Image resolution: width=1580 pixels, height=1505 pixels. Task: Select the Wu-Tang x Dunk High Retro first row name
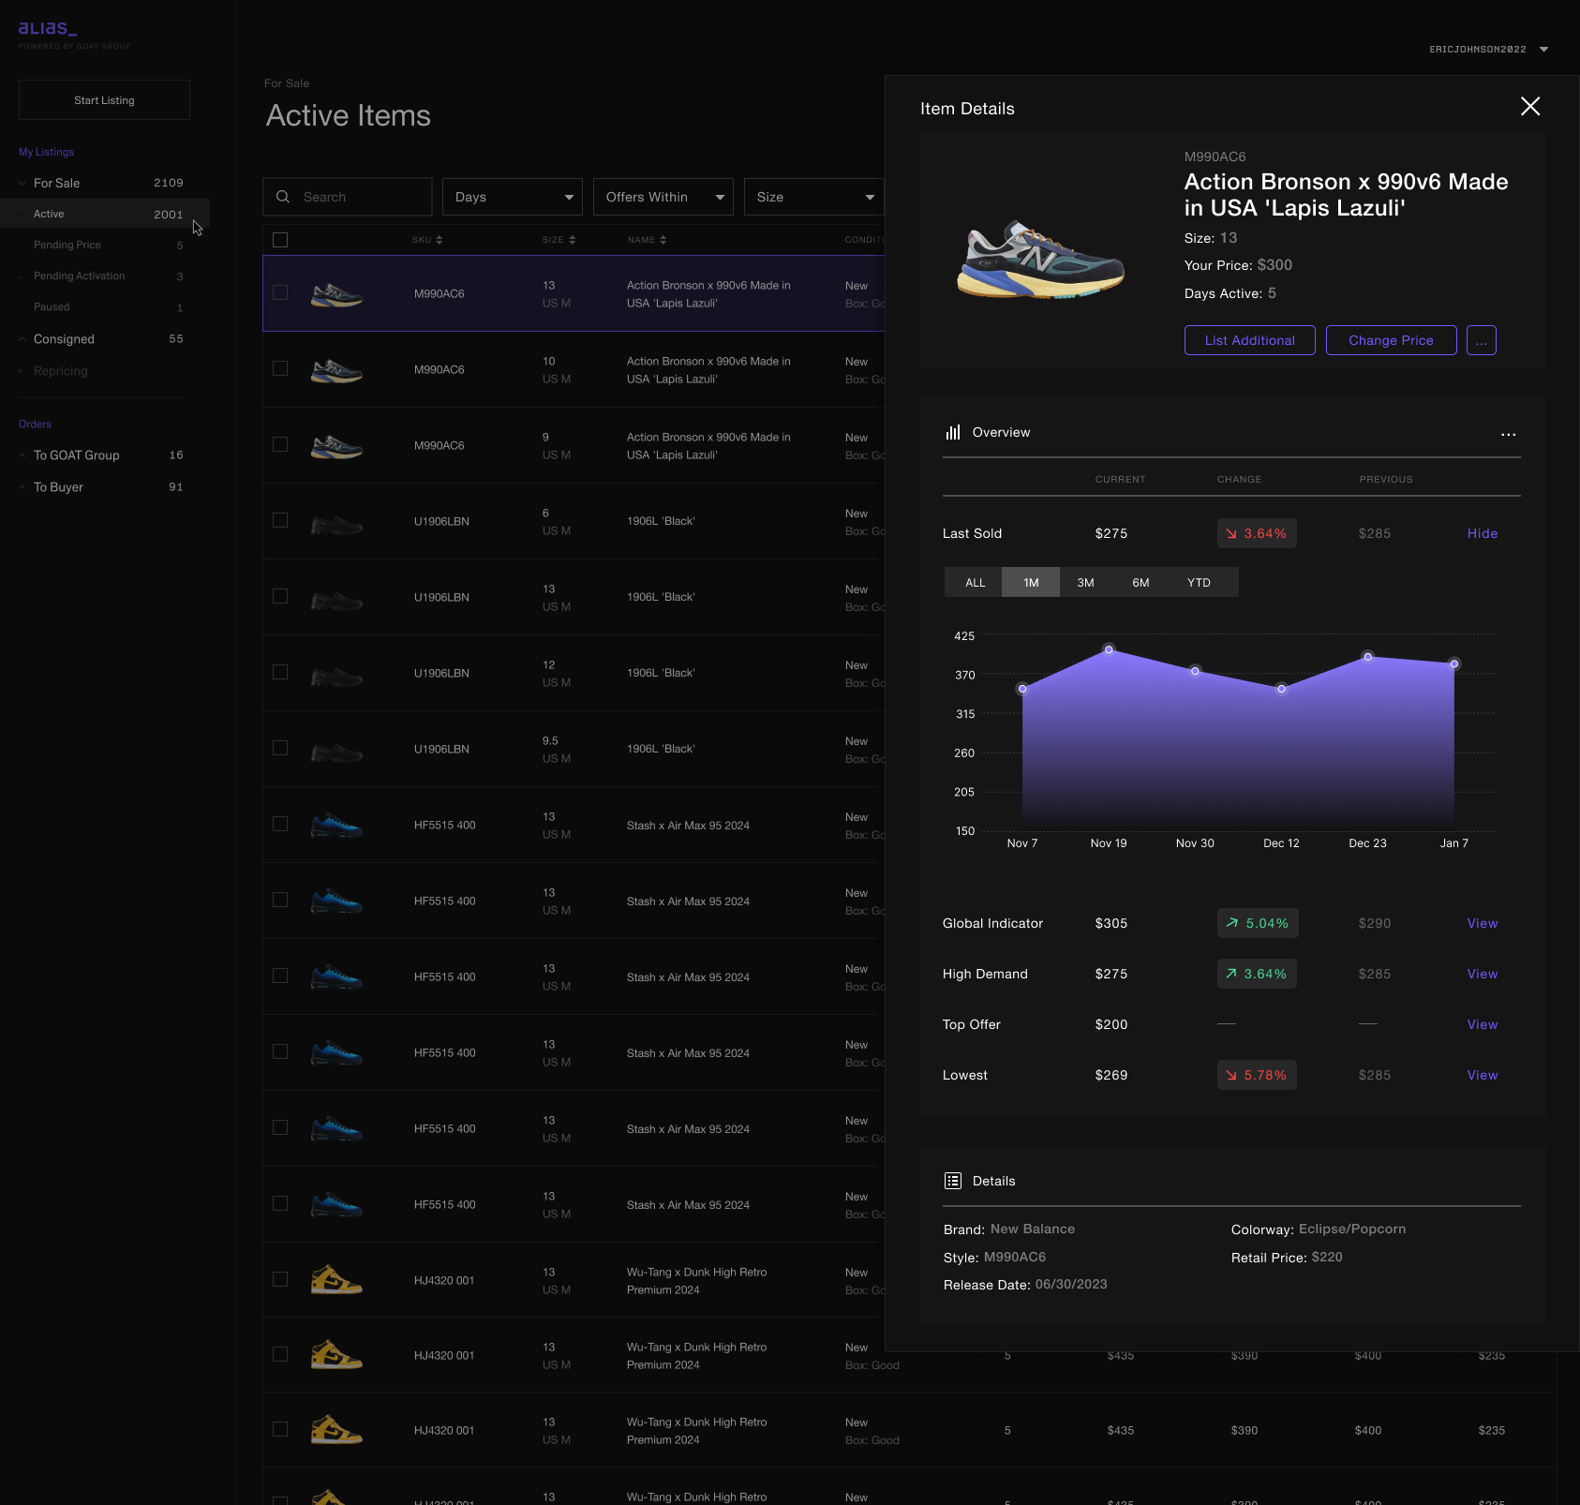point(696,1281)
